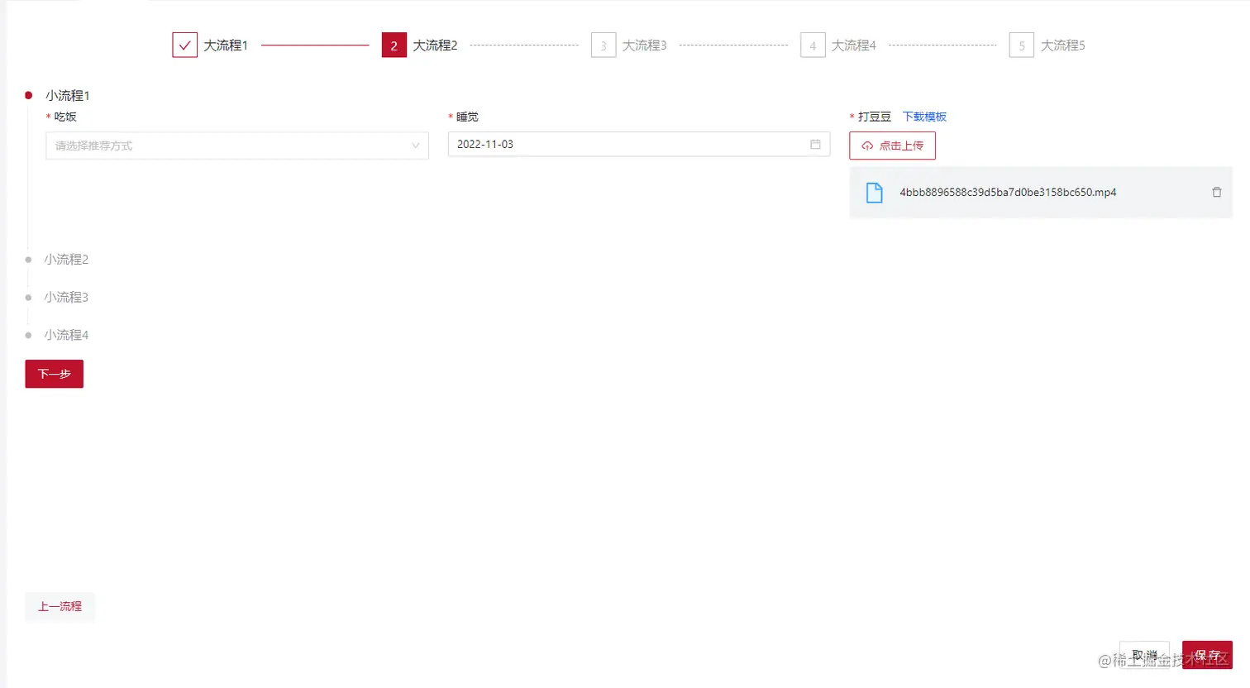Click the gray dot marker of 小流程3
Screen dimensions: 1250x688
pyautogui.click(x=28, y=298)
